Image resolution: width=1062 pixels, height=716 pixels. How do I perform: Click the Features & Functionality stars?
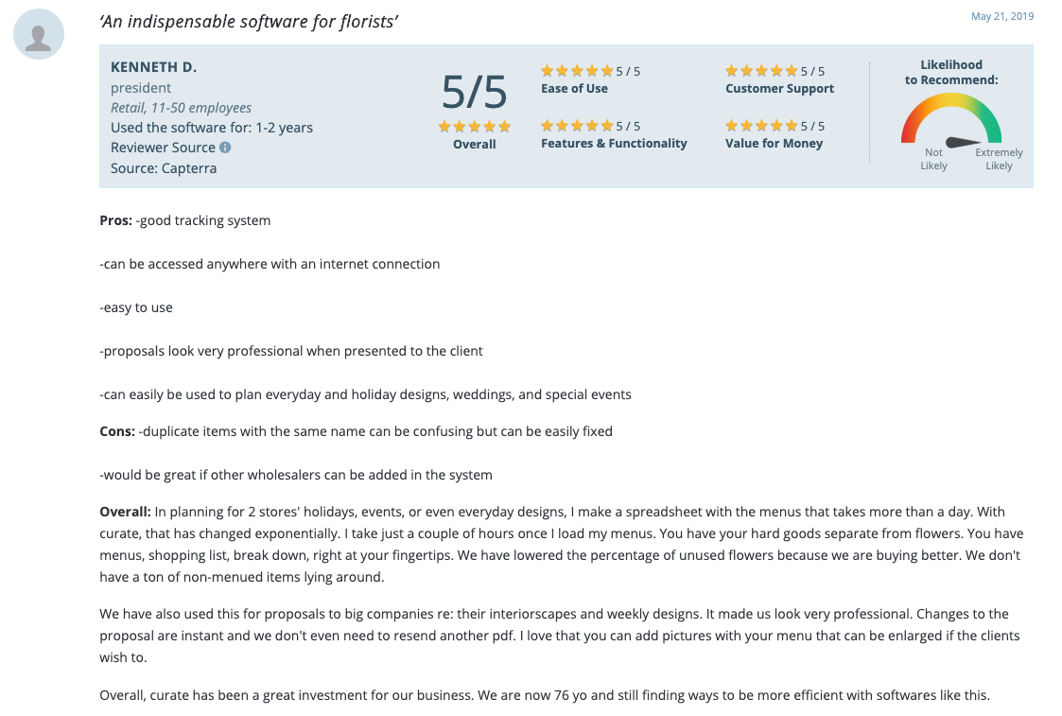tap(577, 126)
